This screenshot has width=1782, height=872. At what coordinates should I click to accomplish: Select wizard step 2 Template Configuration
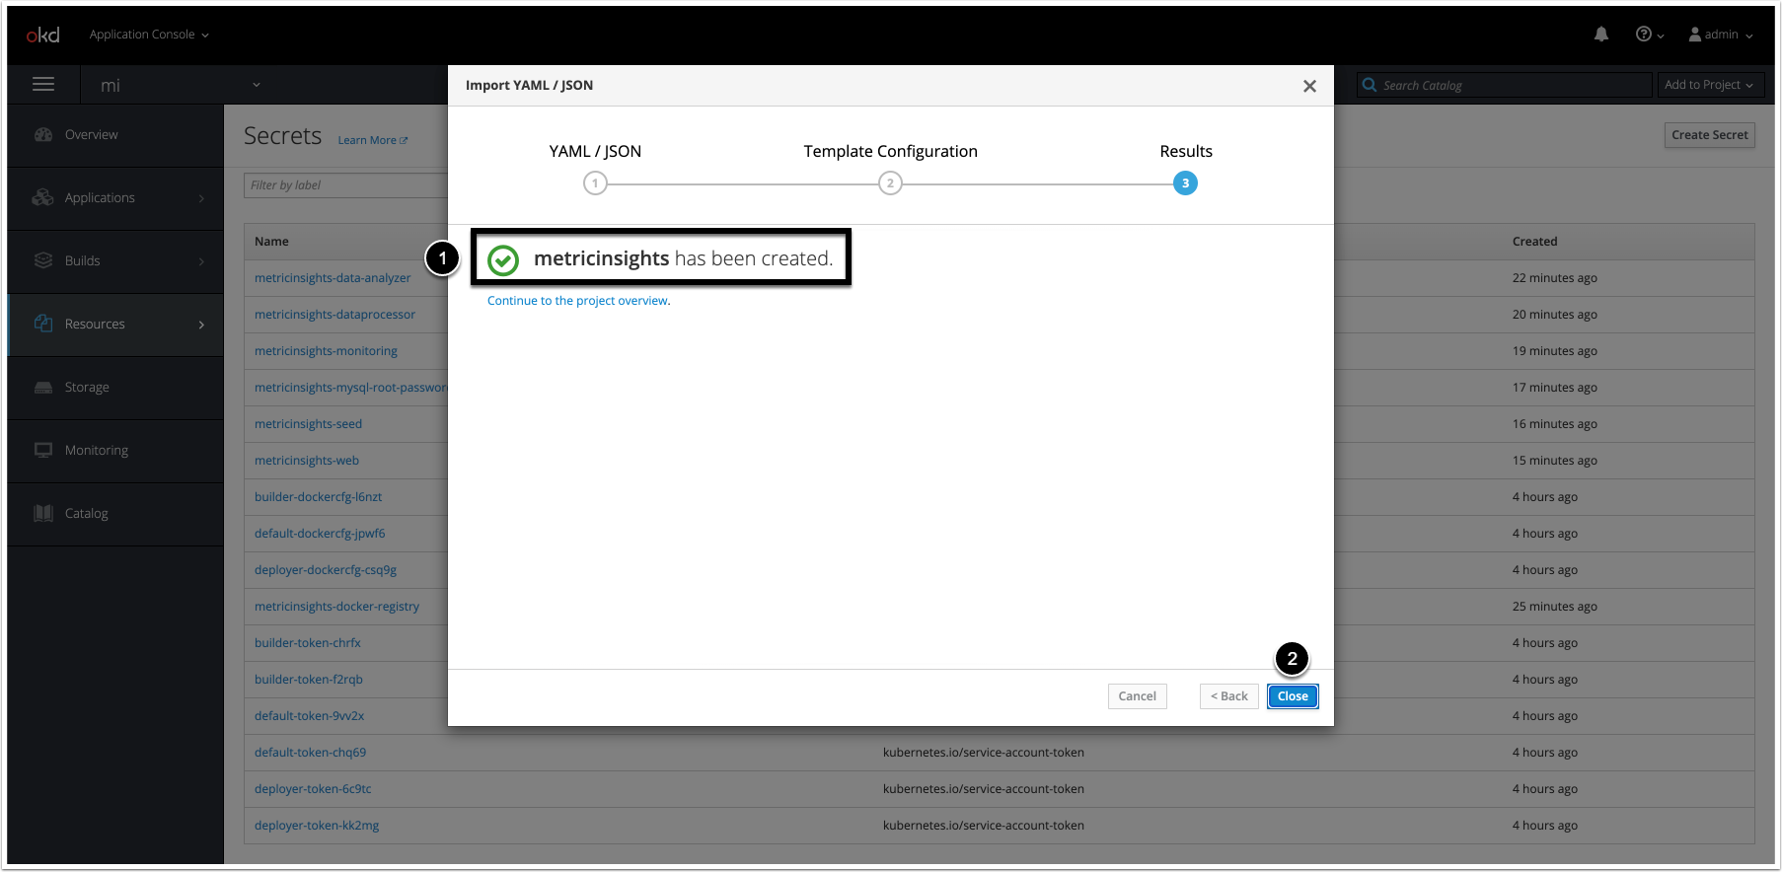890,183
